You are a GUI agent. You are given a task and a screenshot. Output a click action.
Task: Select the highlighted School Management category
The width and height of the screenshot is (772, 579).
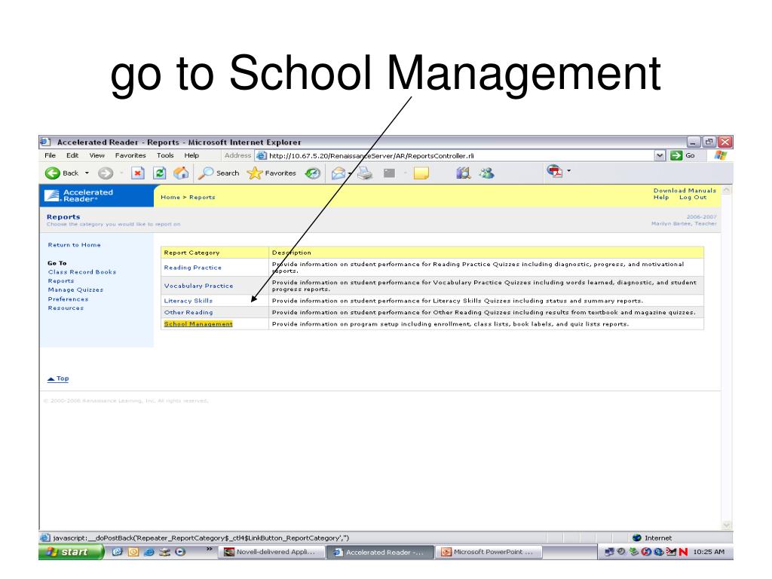pos(198,324)
